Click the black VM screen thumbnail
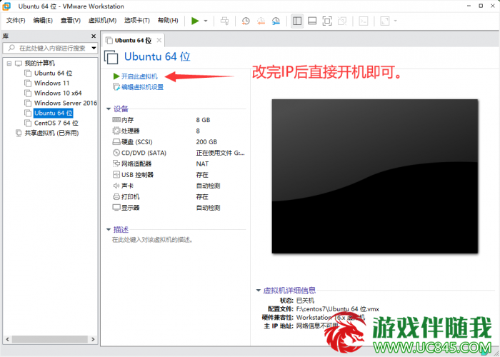 tap(375, 176)
